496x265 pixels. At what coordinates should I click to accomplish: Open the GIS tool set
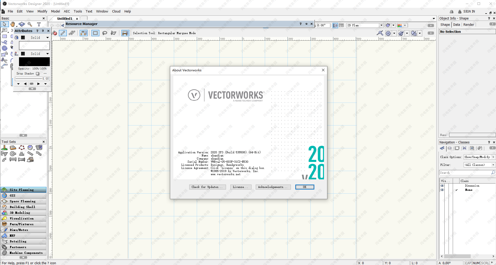pyautogui.click(x=23, y=195)
